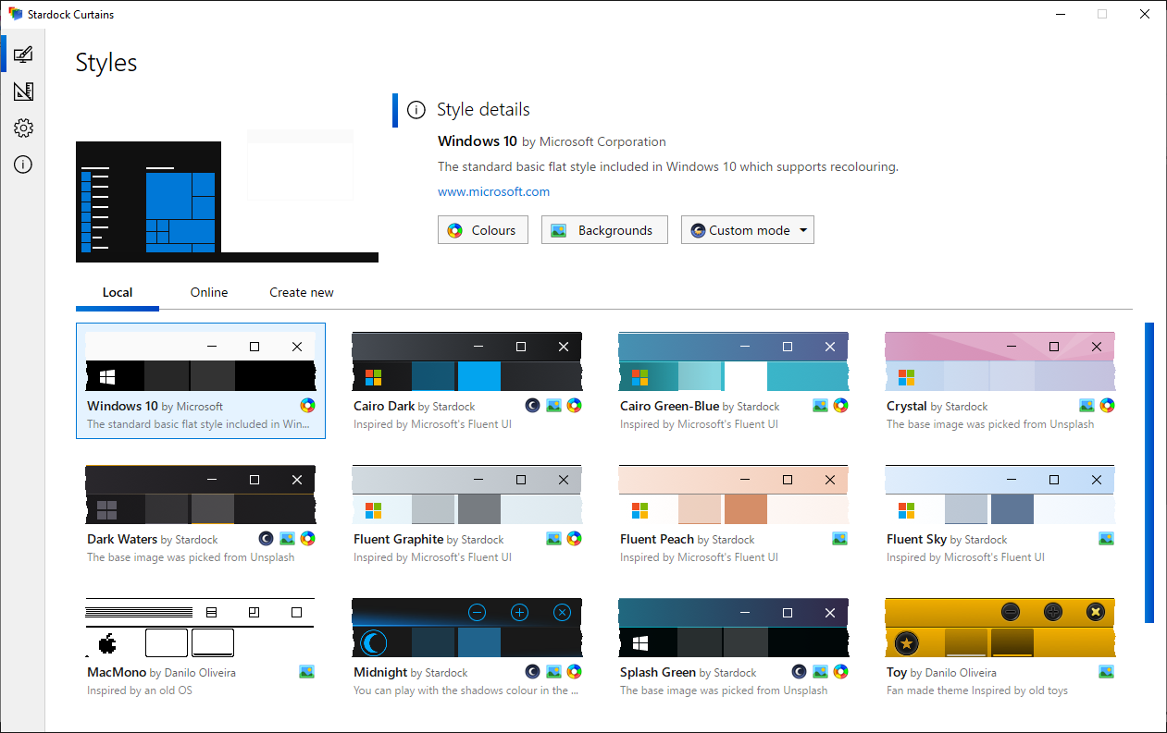This screenshot has height=733, width=1167.
Task: Click dark mode moon icon on Dark Waters
Action: pos(267,539)
